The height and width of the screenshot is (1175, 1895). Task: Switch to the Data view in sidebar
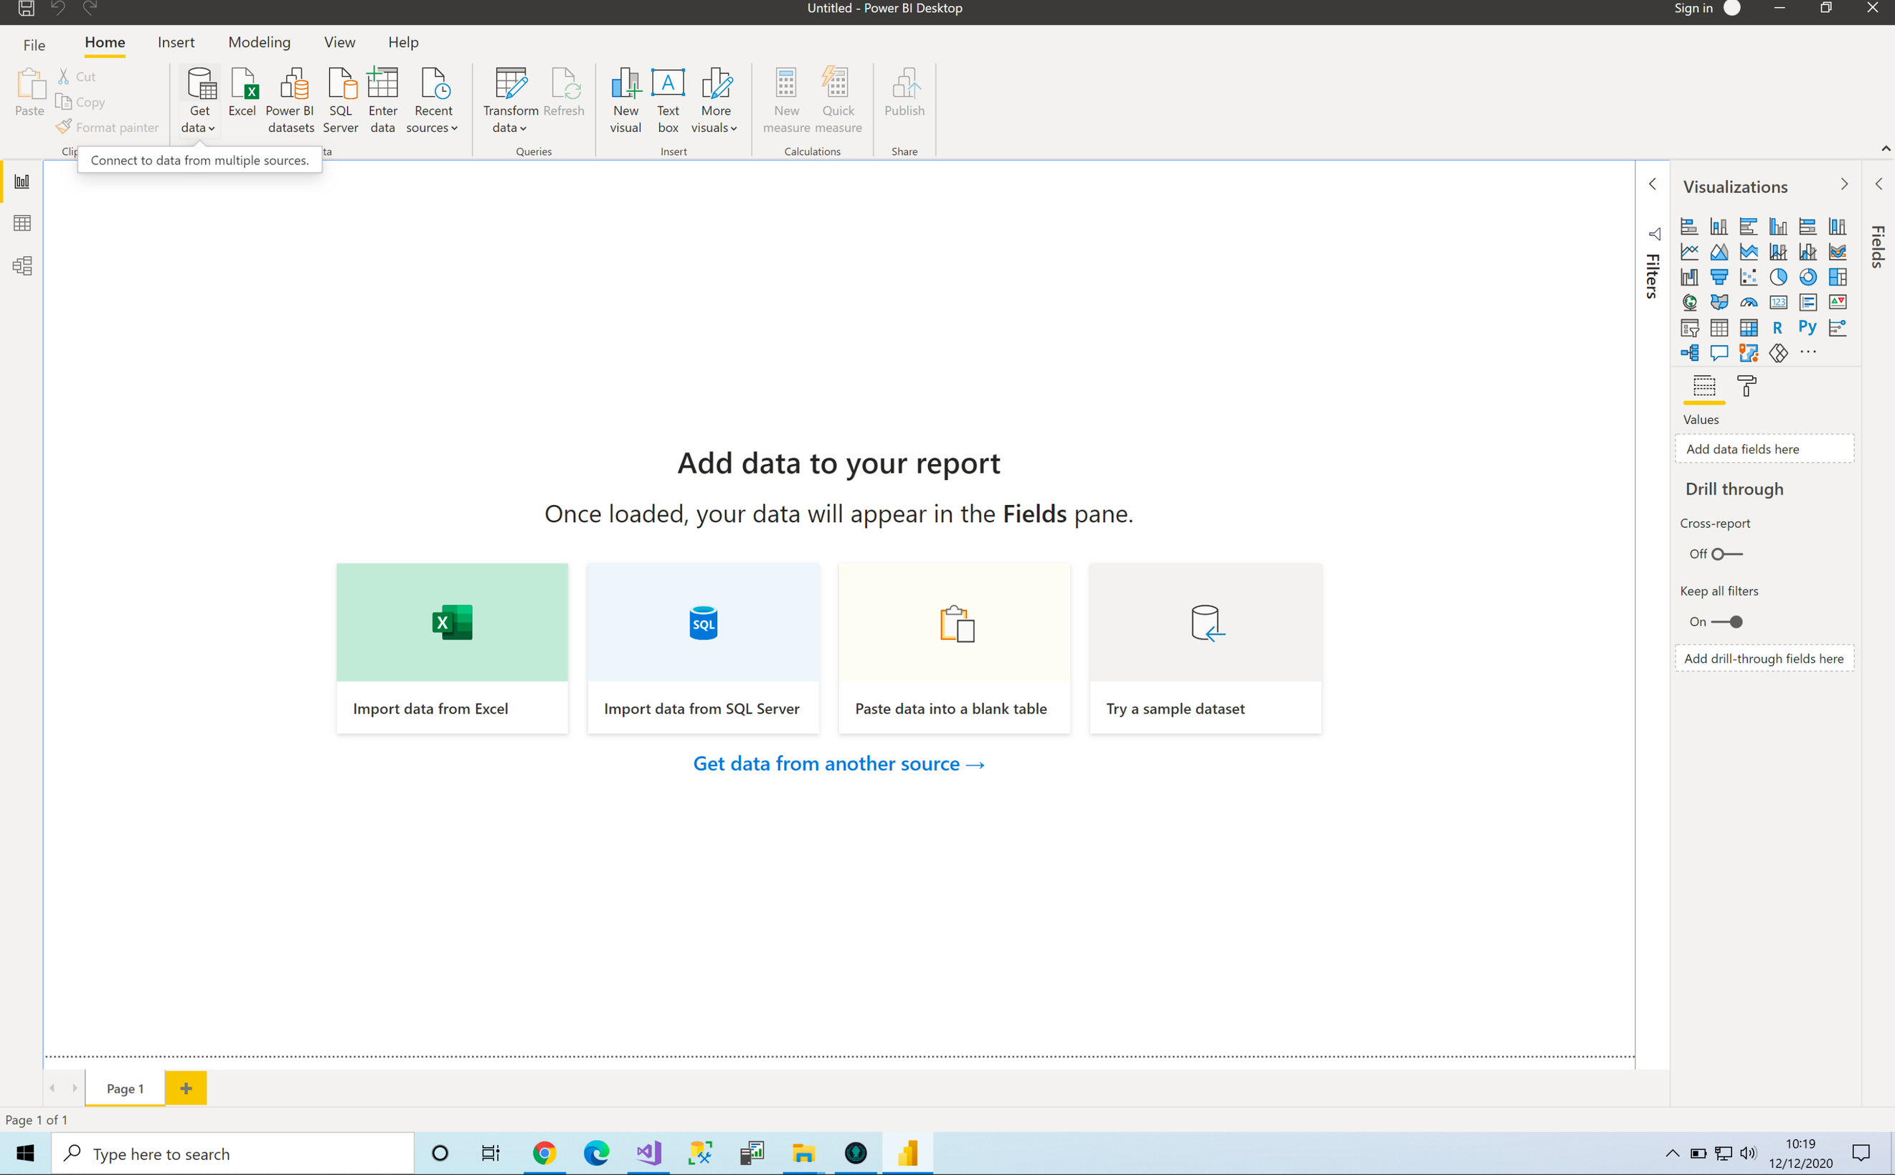coord(22,224)
